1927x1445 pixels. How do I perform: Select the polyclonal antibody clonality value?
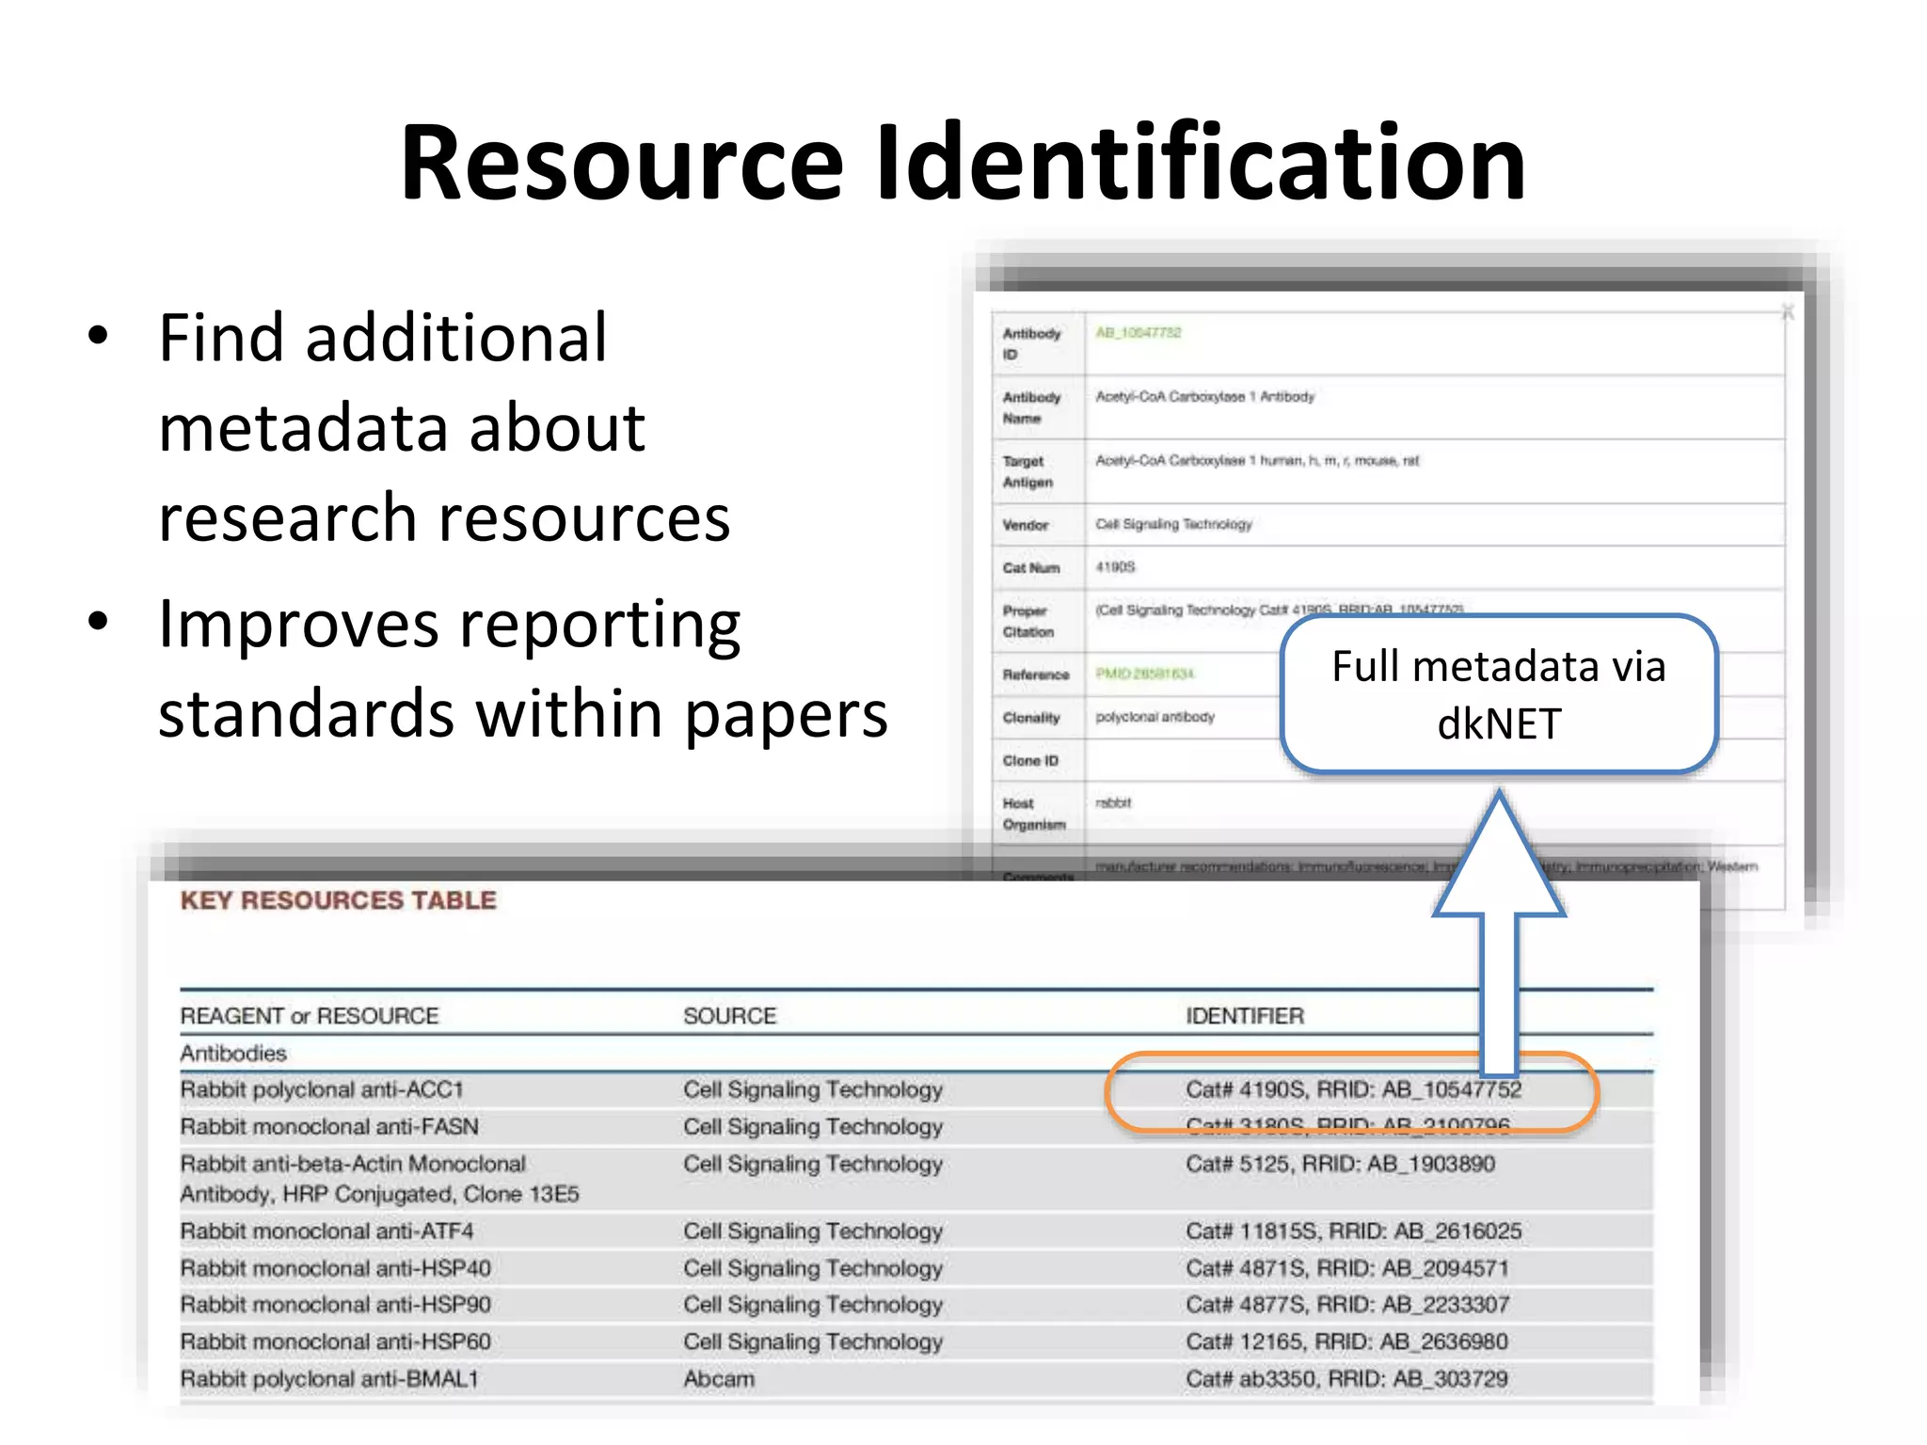click(1155, 717)
